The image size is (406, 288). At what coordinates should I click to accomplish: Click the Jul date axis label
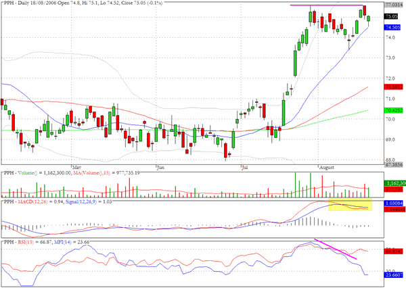click(245, 168)
